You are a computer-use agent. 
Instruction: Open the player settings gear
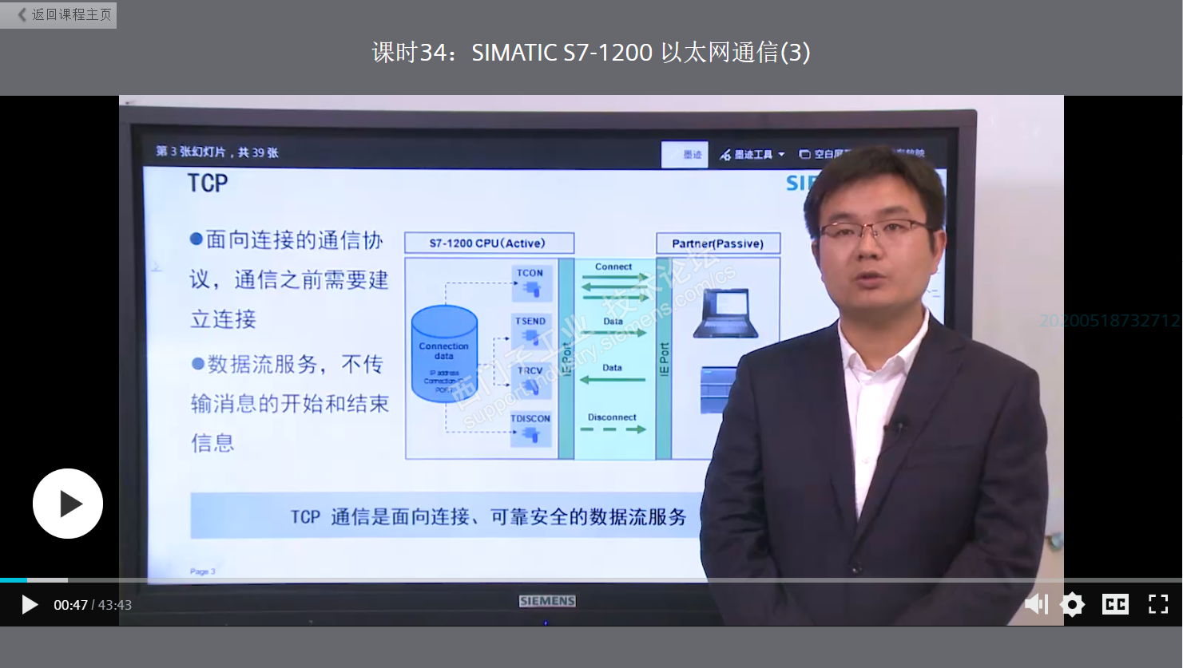1072,604
